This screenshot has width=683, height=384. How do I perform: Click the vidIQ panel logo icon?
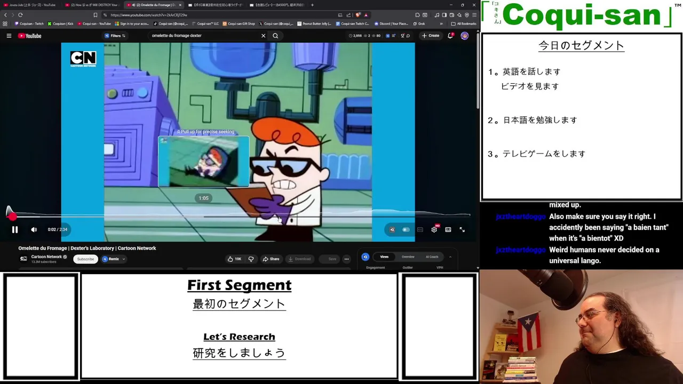[x=366, y=257]
